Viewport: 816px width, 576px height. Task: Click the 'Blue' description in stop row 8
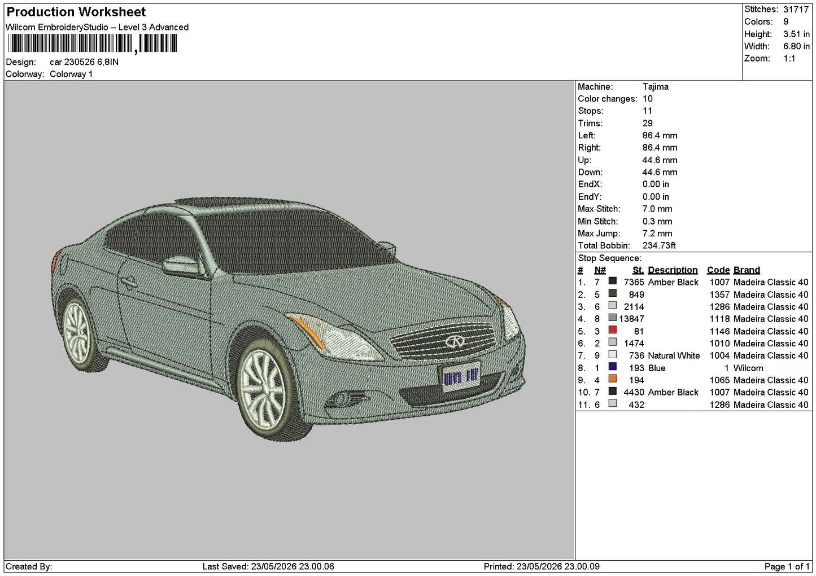(657, 368)
